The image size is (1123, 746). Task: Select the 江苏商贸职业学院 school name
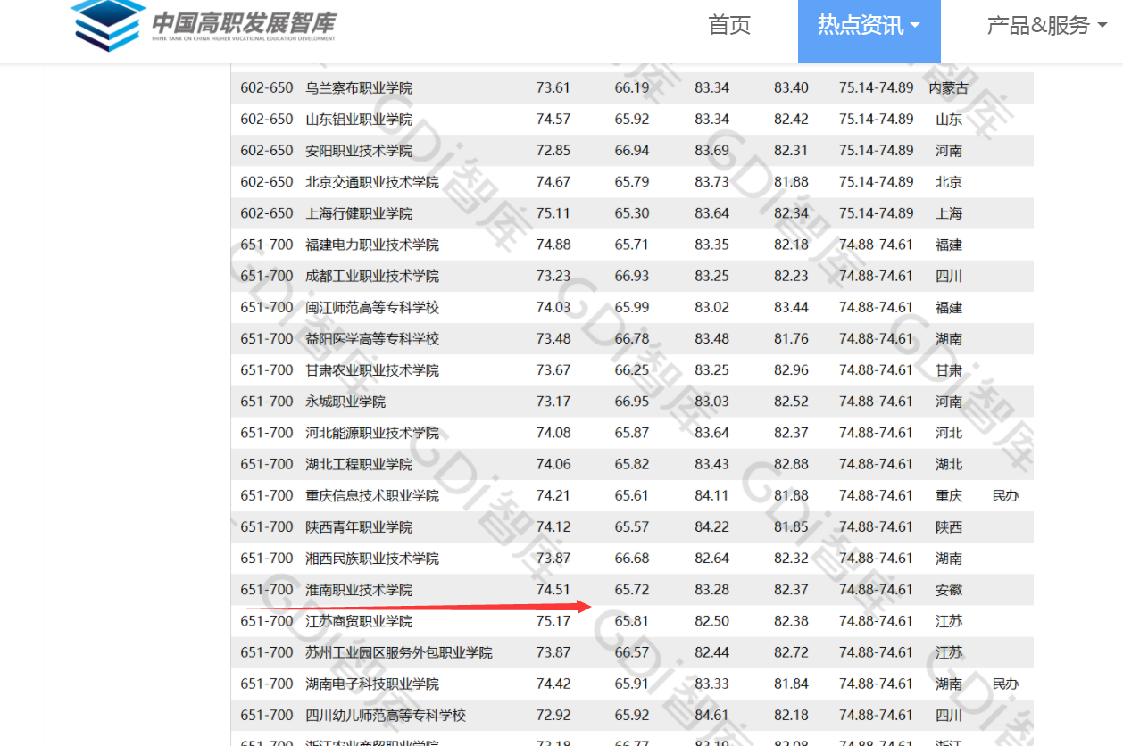(359, 621)
